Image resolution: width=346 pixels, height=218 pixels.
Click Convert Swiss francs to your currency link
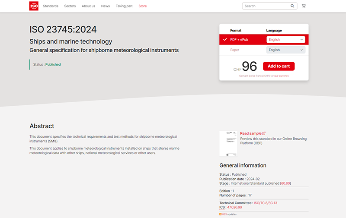(264, 76)
